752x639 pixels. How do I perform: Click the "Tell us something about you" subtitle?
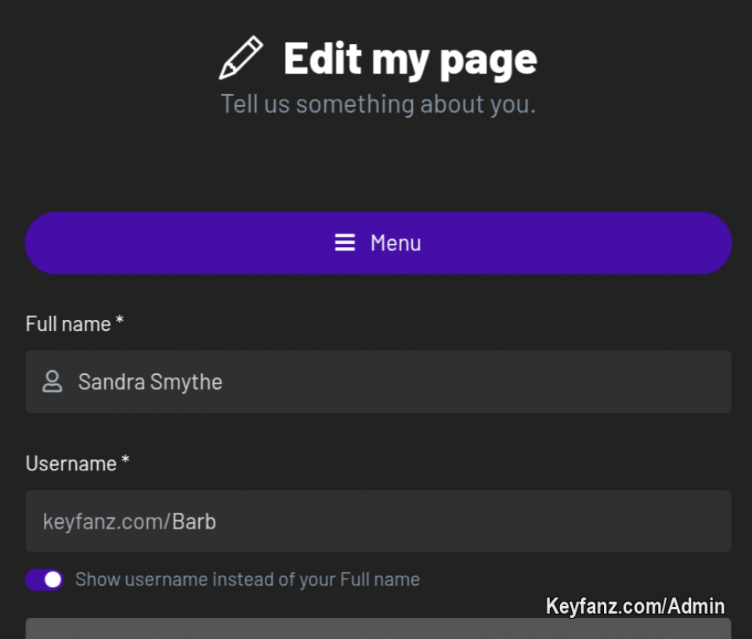[378, 103]
